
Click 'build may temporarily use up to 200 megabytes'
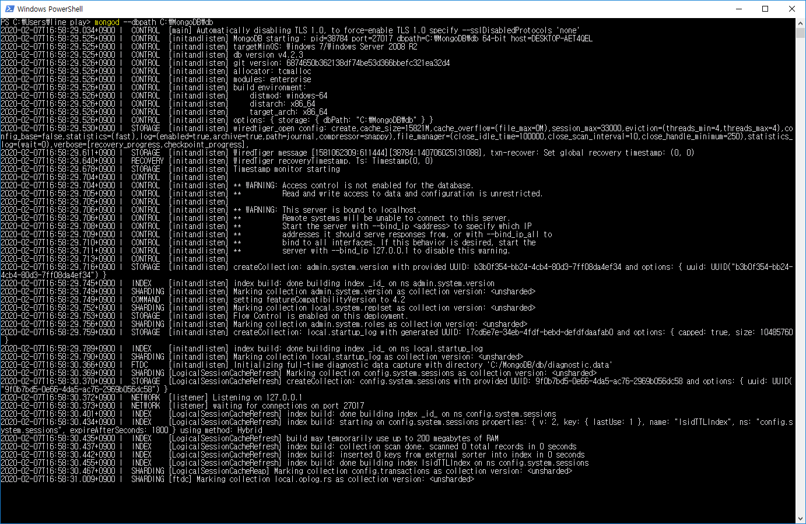tap(393, 438)
